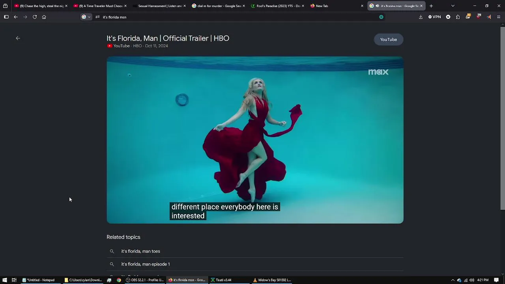The width and height of the screenshot is (505, 284).
Task: Show hidden system tray icons
Action: [453, 280]
